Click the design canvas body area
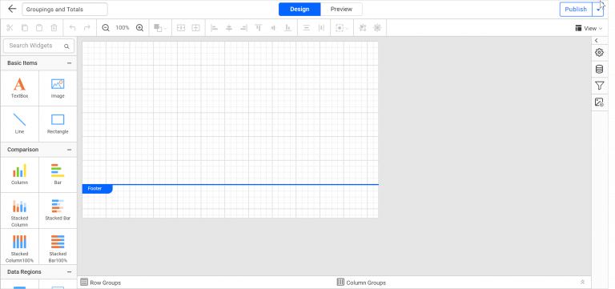The height and width of the screenshot is (289, 615). pyautogui.click(x=231, y=113)
